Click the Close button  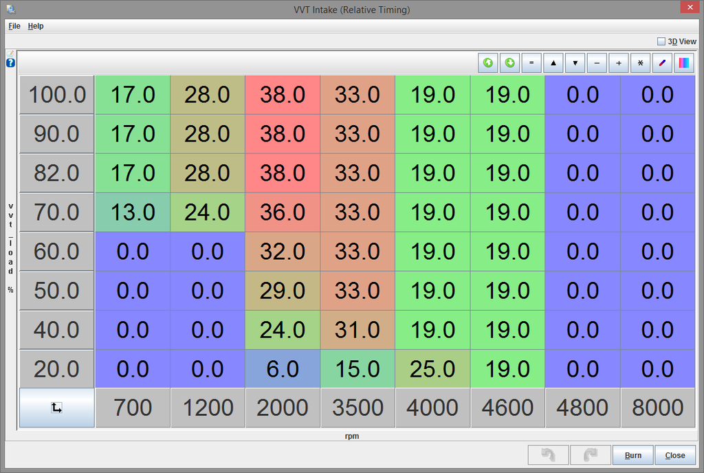(675, 455)
